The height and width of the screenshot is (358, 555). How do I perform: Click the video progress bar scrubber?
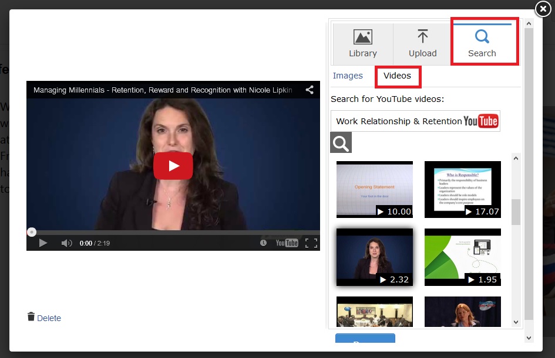tap(32, 232)
